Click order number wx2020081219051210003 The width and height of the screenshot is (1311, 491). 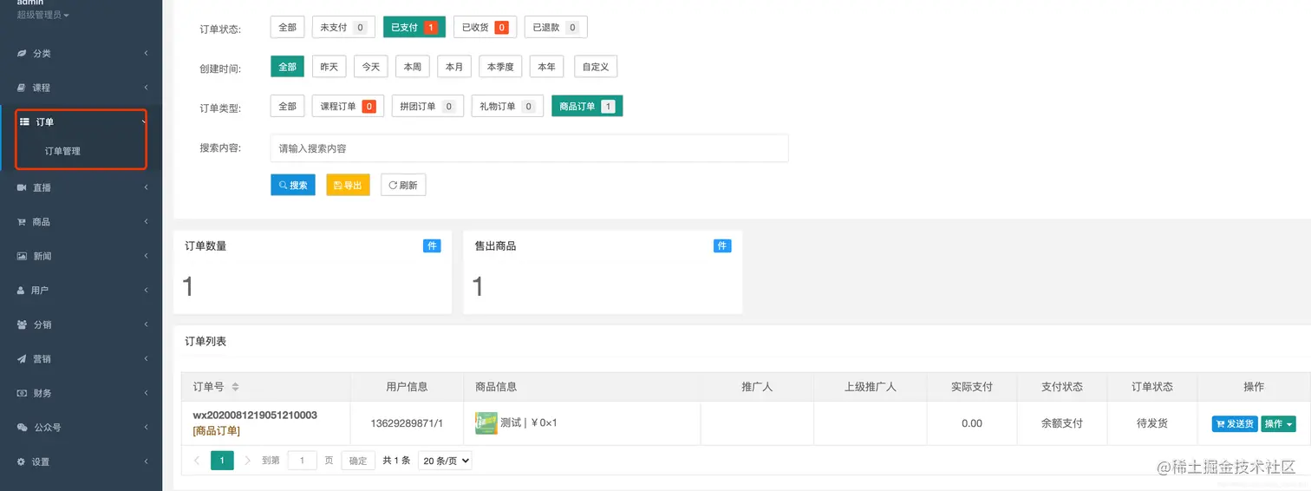pyautogui.click(x=255, y=416)
